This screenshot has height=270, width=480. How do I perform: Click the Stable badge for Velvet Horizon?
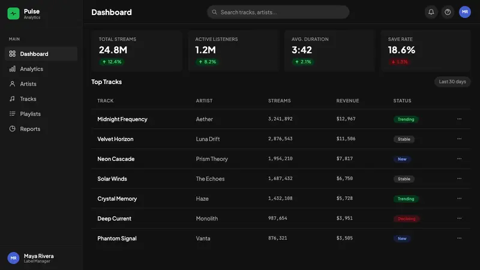click(x=404, y=139)
